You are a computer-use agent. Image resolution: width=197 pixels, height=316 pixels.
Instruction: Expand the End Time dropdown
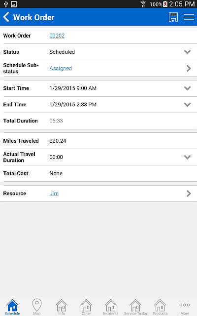187,105
